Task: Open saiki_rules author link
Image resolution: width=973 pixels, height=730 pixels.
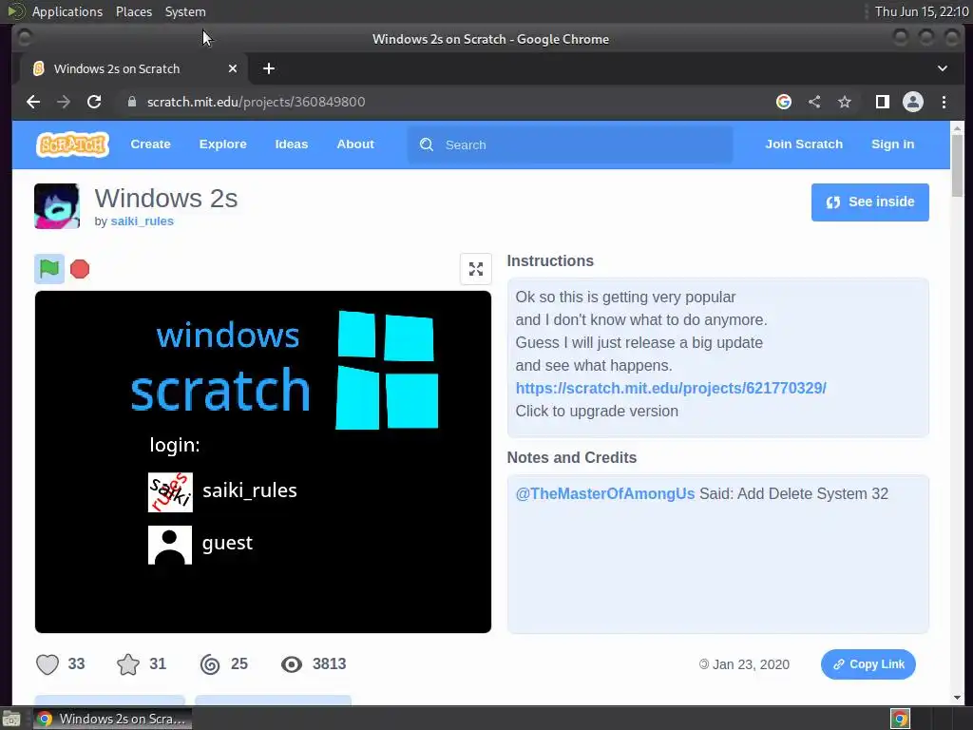Action: [x=143, y=221]
